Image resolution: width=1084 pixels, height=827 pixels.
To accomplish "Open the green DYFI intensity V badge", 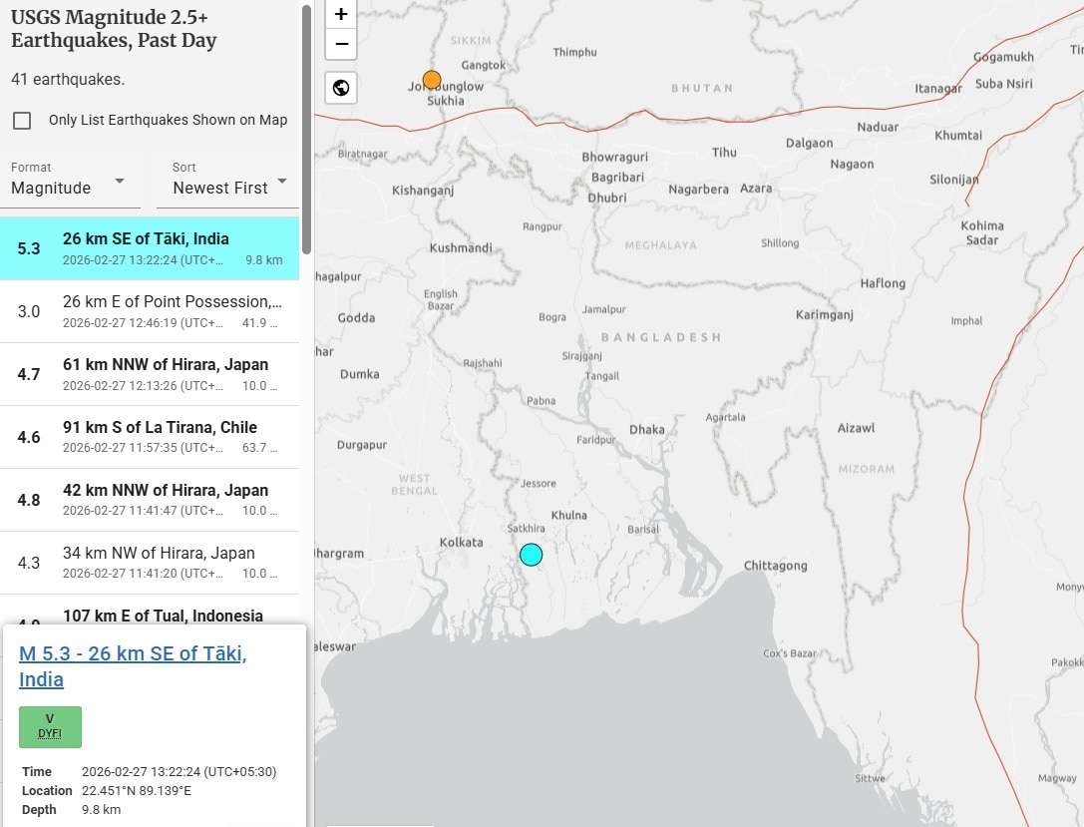I will tap(50, 726).
